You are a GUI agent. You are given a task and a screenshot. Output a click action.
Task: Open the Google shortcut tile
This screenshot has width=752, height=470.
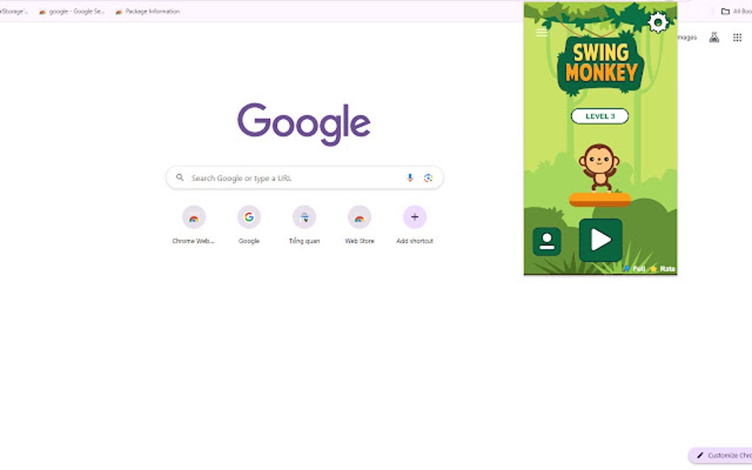click(x=249, y=225)
